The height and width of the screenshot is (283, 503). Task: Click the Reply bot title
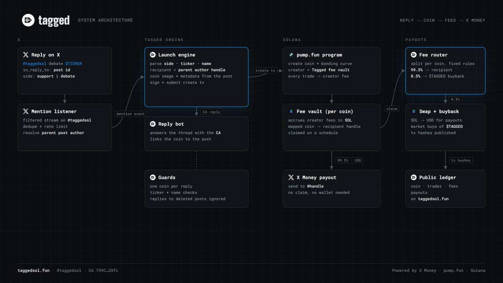tap(171, 124)
